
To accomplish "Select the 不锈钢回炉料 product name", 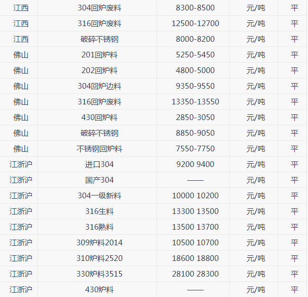I will tap(99, 148).
